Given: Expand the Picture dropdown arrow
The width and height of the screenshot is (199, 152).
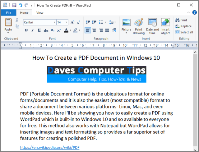Looking at the screenshot, I should pyautogui.click(x=127, y=33).
